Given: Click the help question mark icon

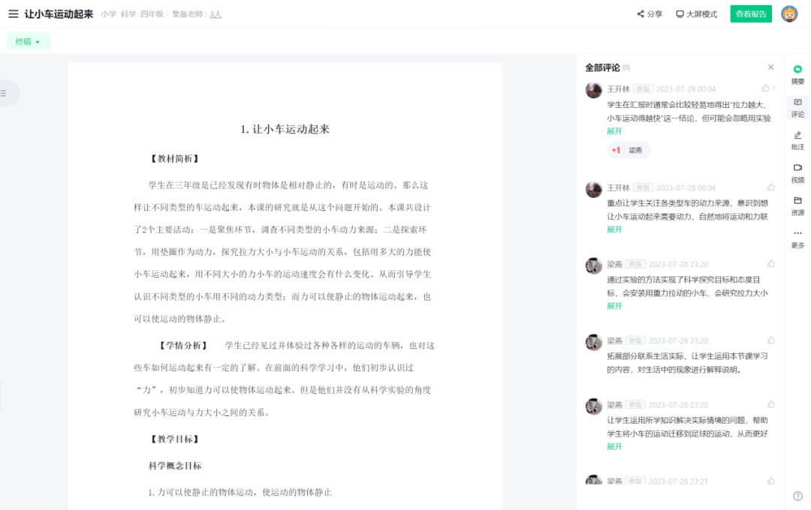Looking at the screenshot, I should [x=797, y=496].
